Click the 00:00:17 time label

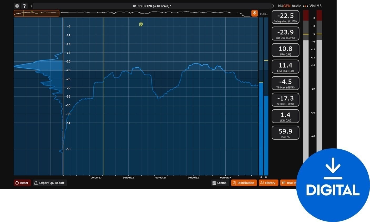(x=96, y=177)
